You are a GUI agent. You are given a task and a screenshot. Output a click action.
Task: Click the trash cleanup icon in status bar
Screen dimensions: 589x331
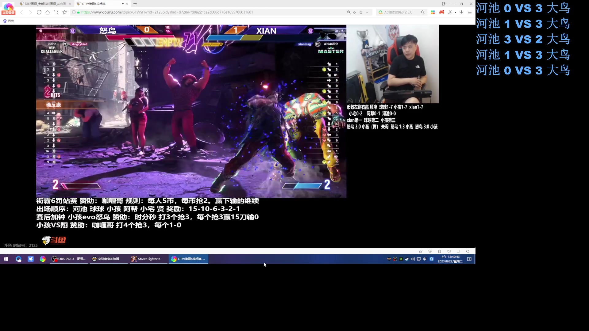tap(440, 251)
